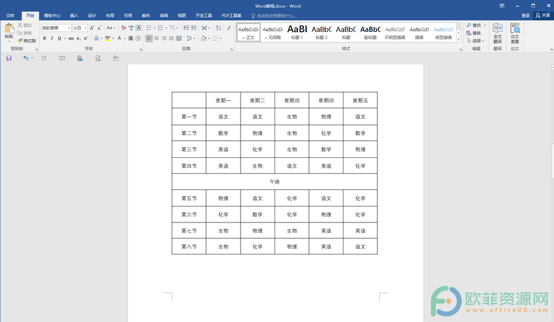554x322 pixels.
Task: Apply the Heading 1 (标题 1) style
Action: (297, 33)
